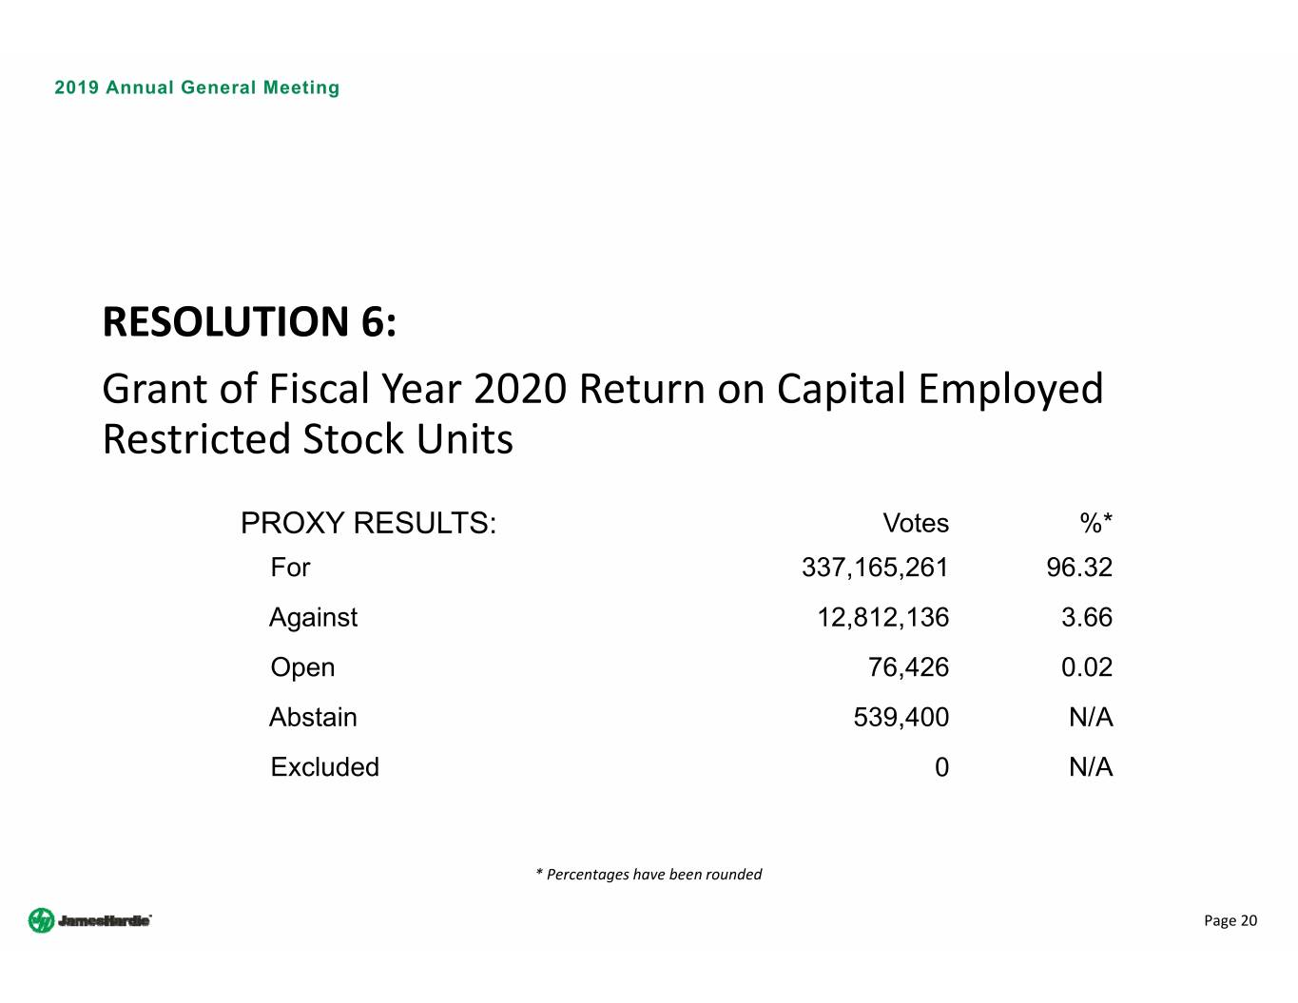Click the 337,165,261 votes value
This screenshot has width=1298, height=1003.
pyautogui.click(x=875, y=568)
